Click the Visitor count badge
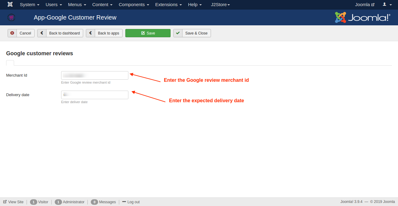Screen dimensions: 398x206 pyautogui.click(x=34, y=202)
